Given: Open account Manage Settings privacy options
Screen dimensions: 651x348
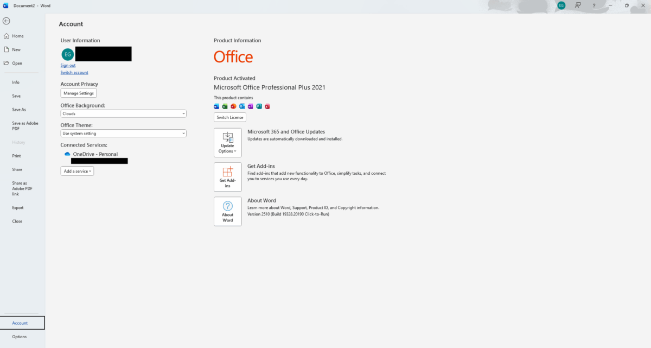Looking at the screenshot, I should [x=78, y=93].
